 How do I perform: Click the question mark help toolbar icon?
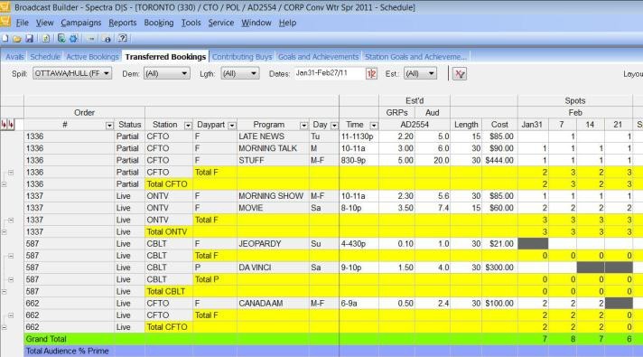point(122,39)
